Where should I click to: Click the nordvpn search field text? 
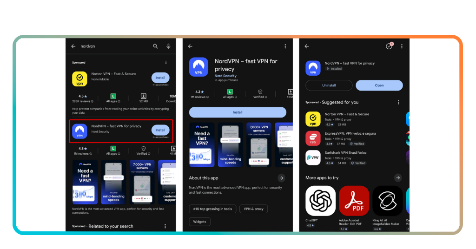88,46
